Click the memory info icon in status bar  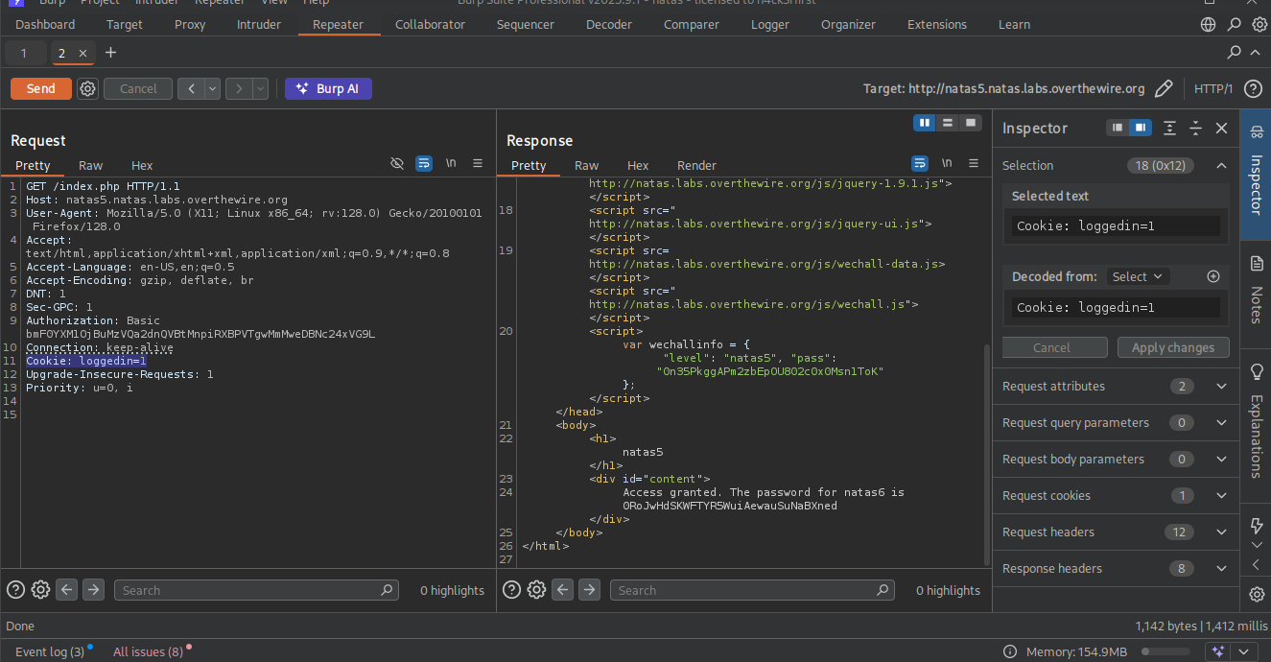1012,651
